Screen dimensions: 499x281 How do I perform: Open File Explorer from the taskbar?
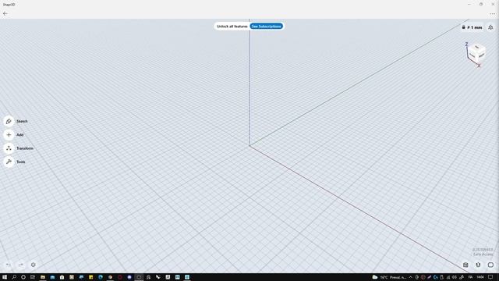coord(43,277)
